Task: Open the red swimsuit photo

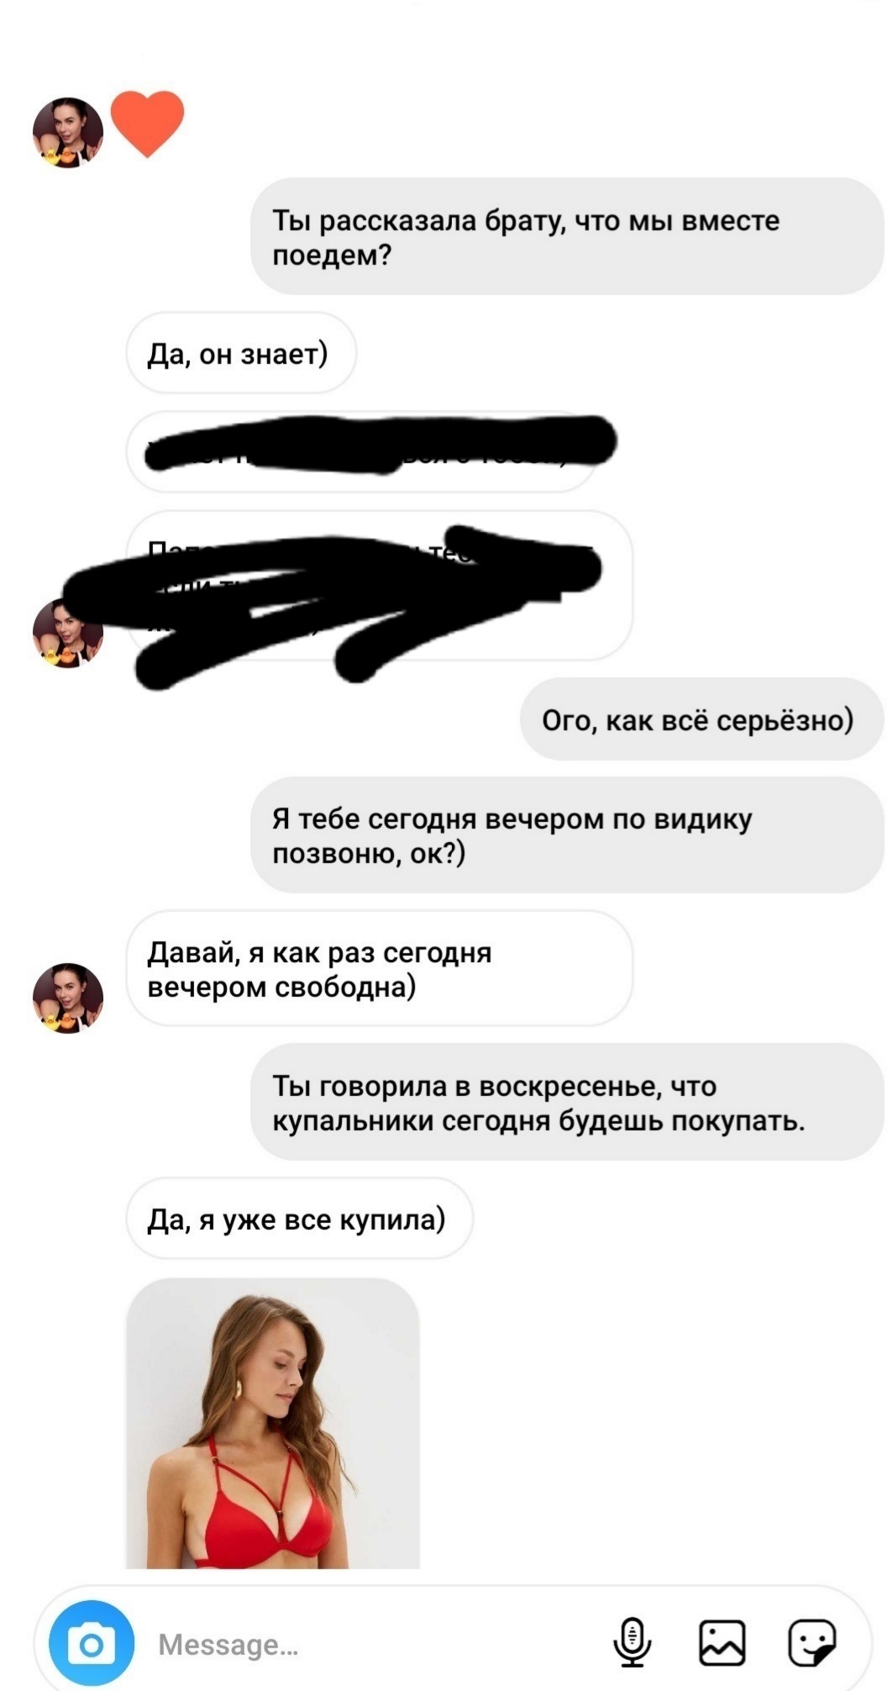Action: coord(273,1424)
